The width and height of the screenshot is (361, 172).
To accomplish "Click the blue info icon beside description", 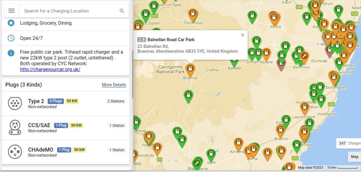I will pyautogui.click(x=11, y=53).
